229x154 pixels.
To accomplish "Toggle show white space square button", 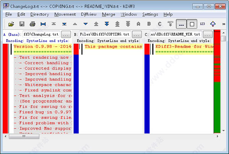I will (192, 24).
